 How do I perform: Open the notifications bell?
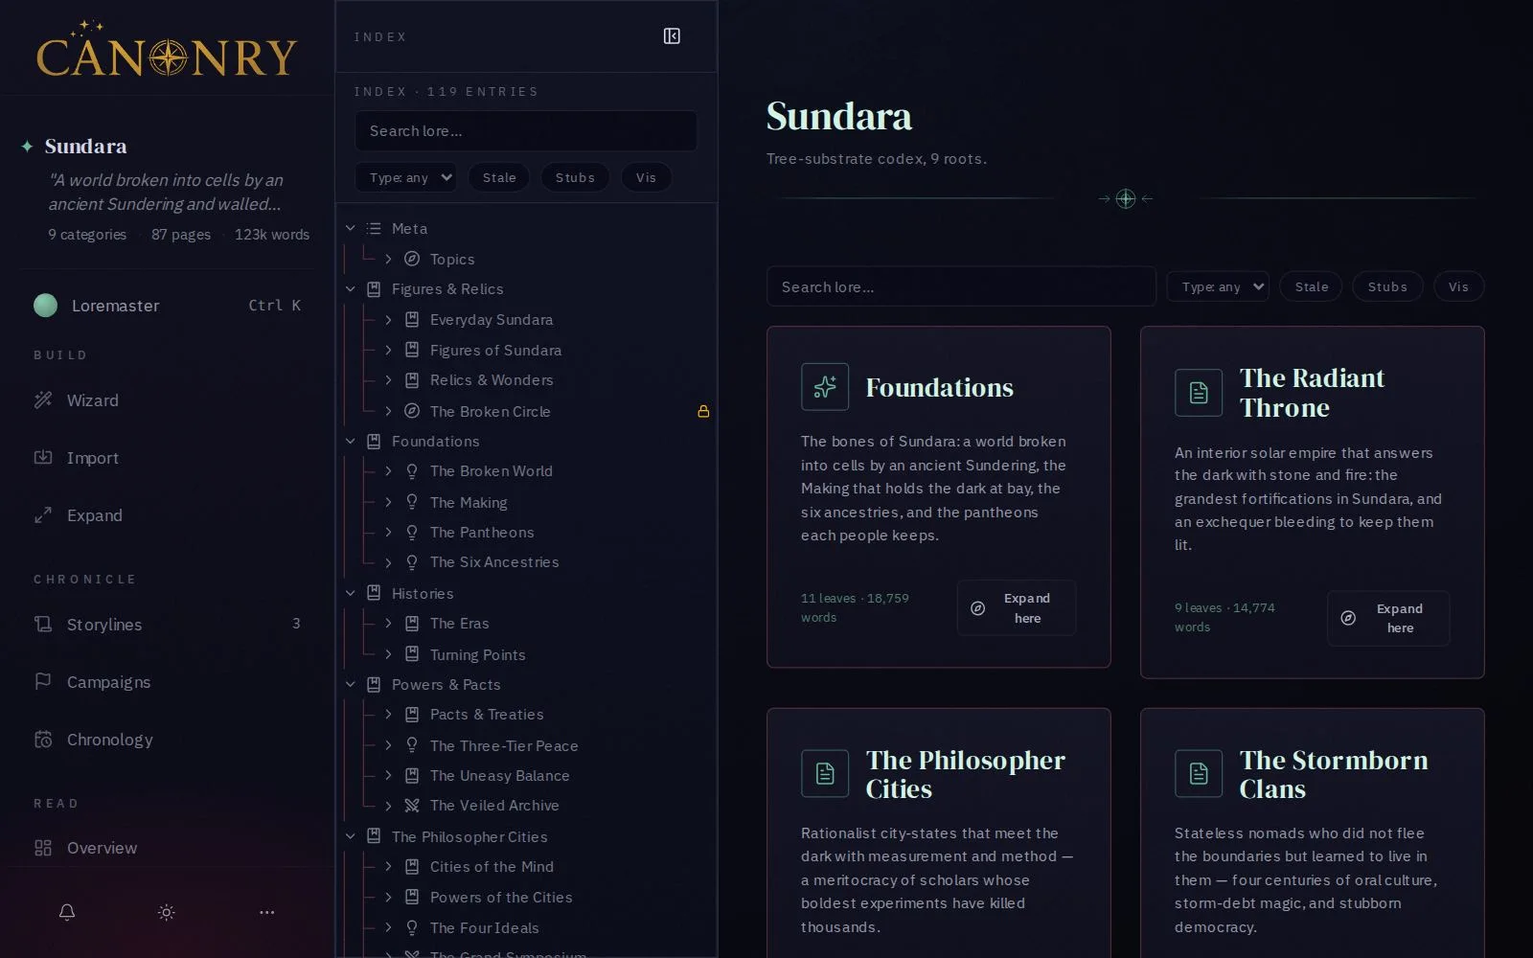point(67,912)
